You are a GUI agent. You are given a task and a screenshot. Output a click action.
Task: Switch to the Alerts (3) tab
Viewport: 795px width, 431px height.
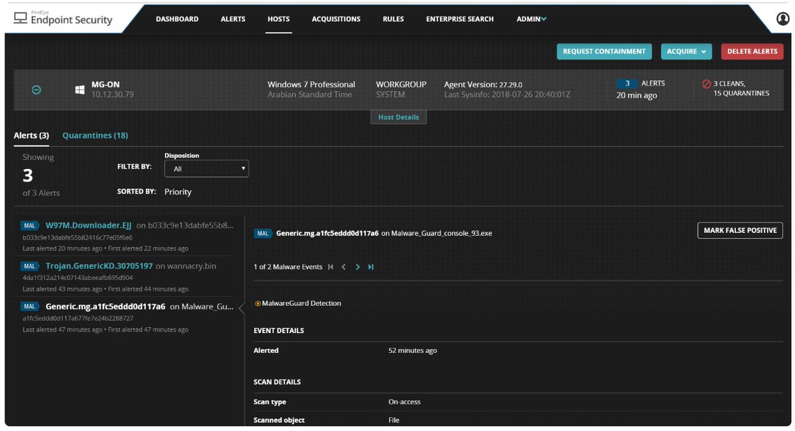coord(31,136)
